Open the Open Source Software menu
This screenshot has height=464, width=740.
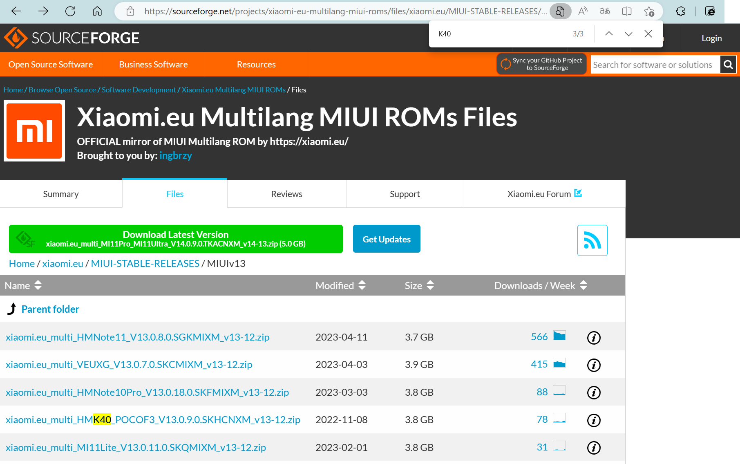(51, 64)
